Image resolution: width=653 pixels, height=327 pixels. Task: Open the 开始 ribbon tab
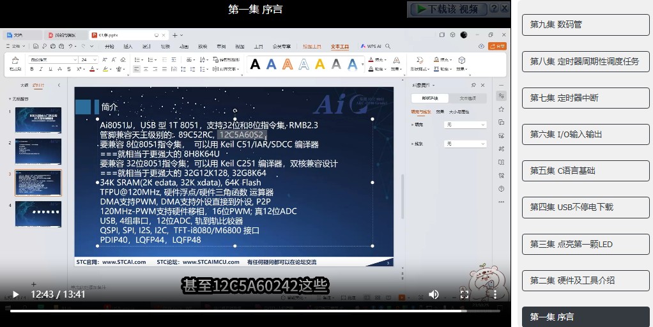(x=109, y=47)
